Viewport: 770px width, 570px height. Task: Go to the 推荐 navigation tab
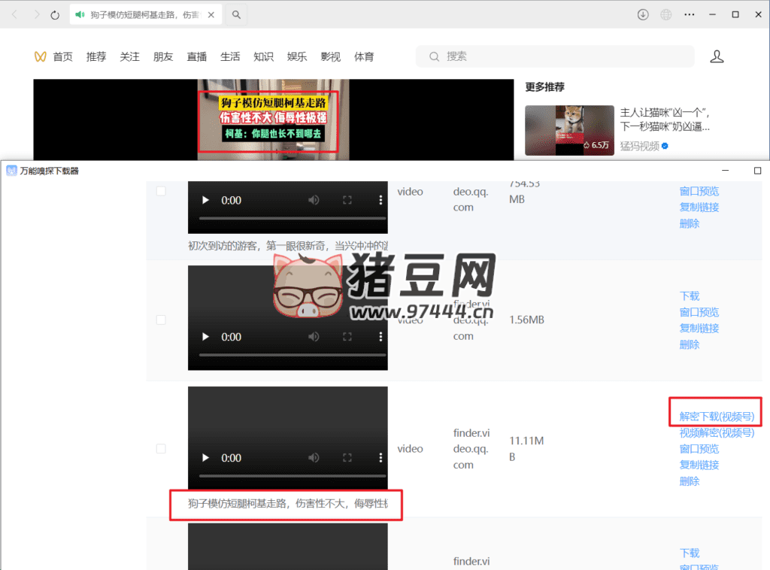pyautogui.click(x=96, y=56)
